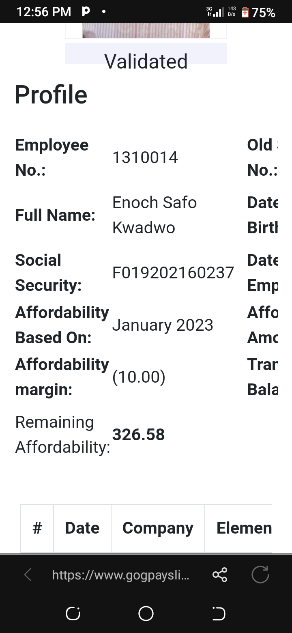Tap the Validated status label

click(x=146, y=61)
